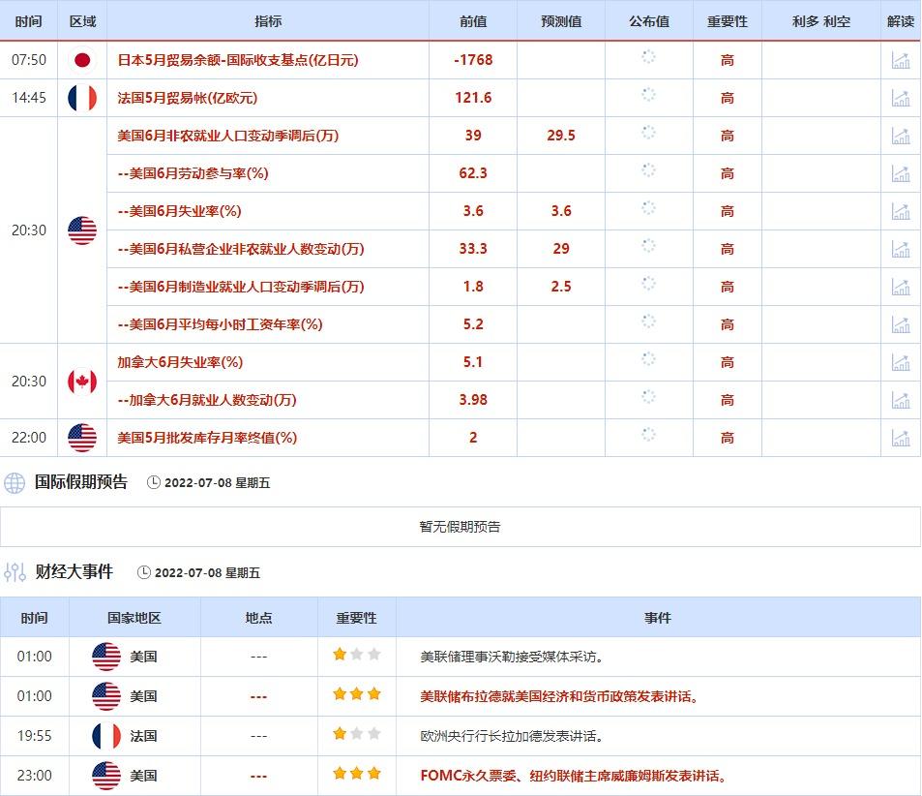
Task: Click Canada flag in the 20:30 row
Action: pyautogui.click(x=82, y=382)
